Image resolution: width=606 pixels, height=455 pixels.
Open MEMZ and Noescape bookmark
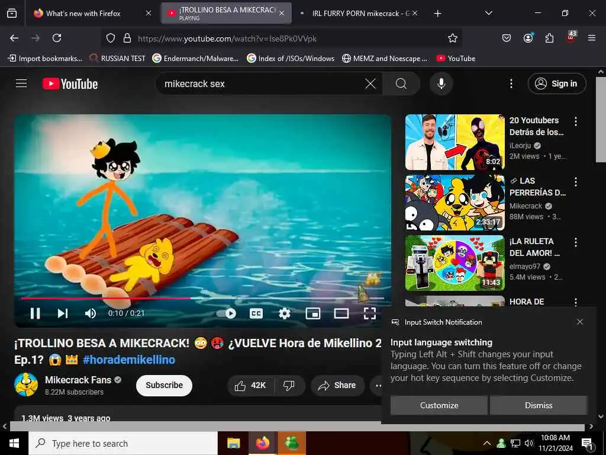click(x=385, y=59)
